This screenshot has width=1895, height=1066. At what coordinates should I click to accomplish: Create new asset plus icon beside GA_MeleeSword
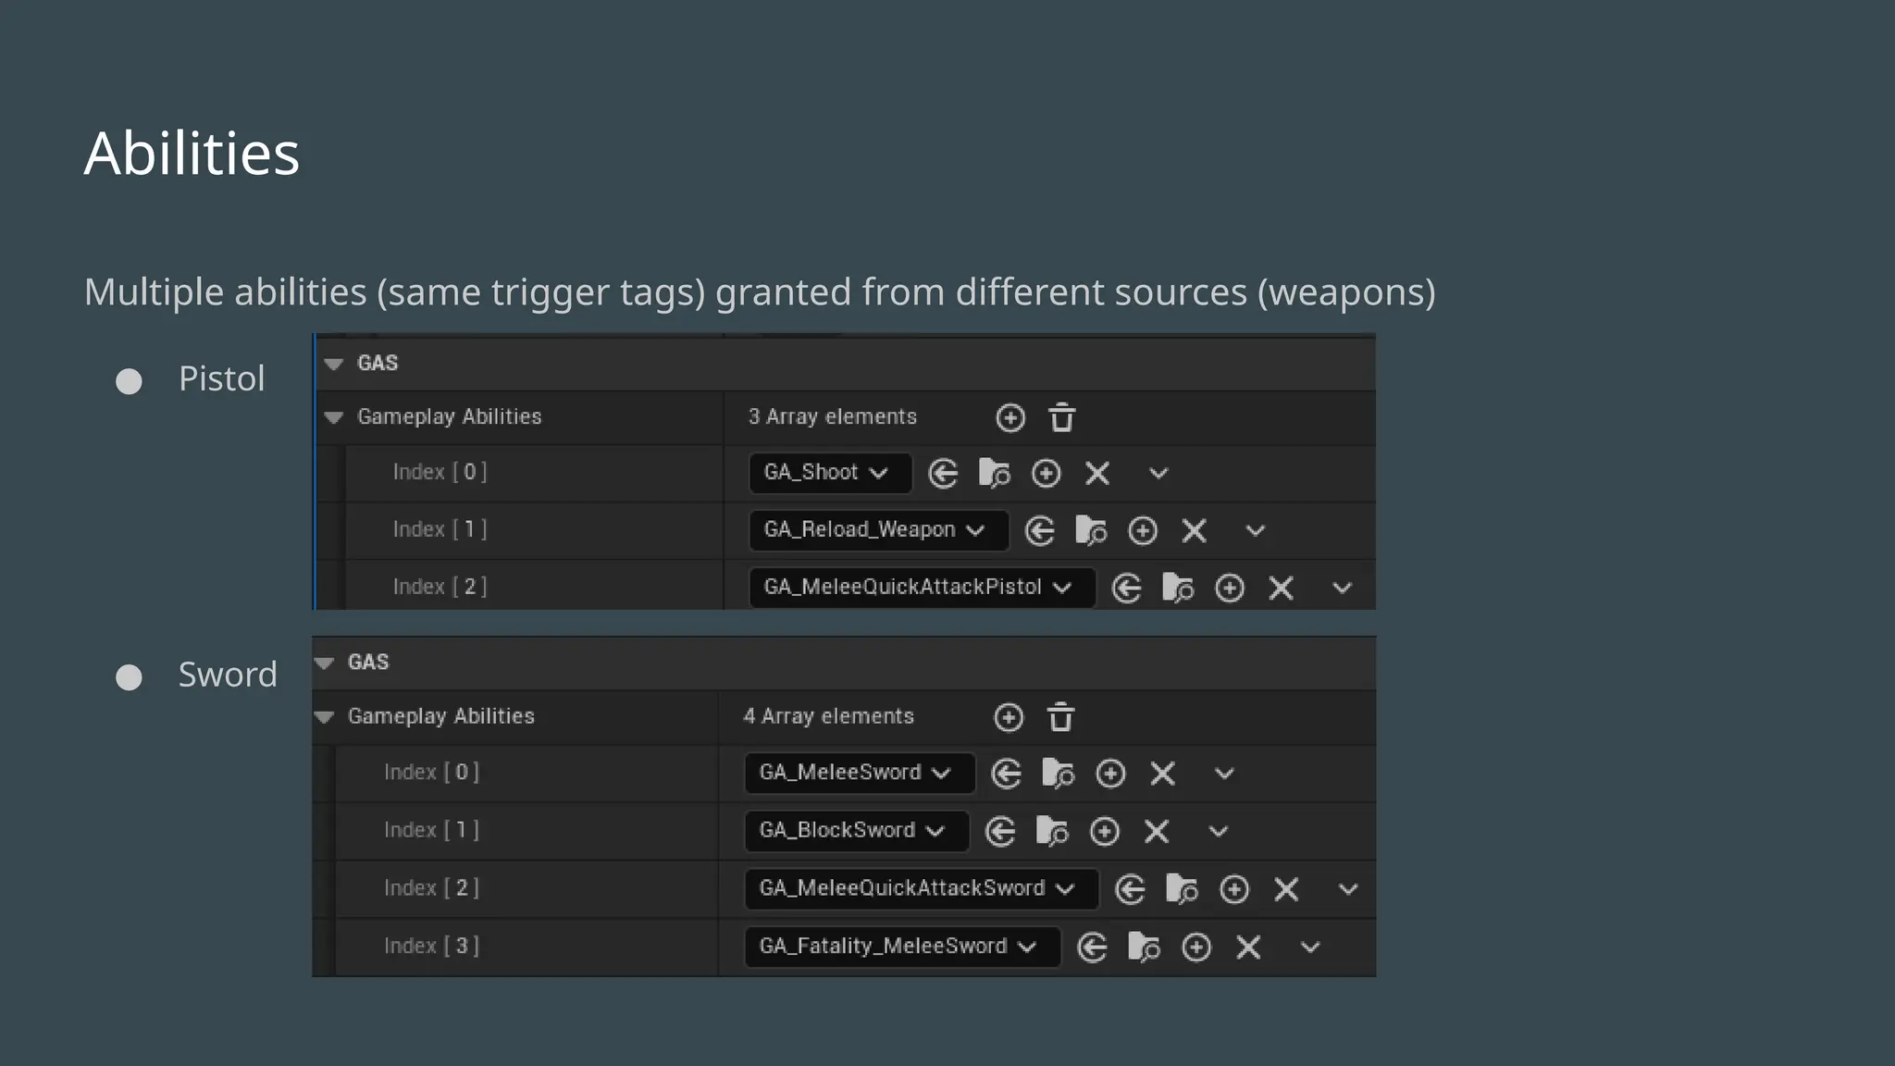1111,774
